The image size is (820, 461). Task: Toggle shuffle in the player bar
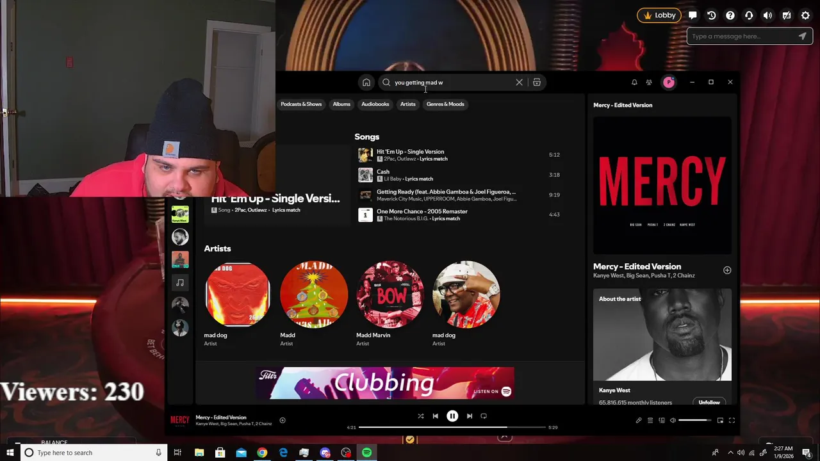coord(421,416)
